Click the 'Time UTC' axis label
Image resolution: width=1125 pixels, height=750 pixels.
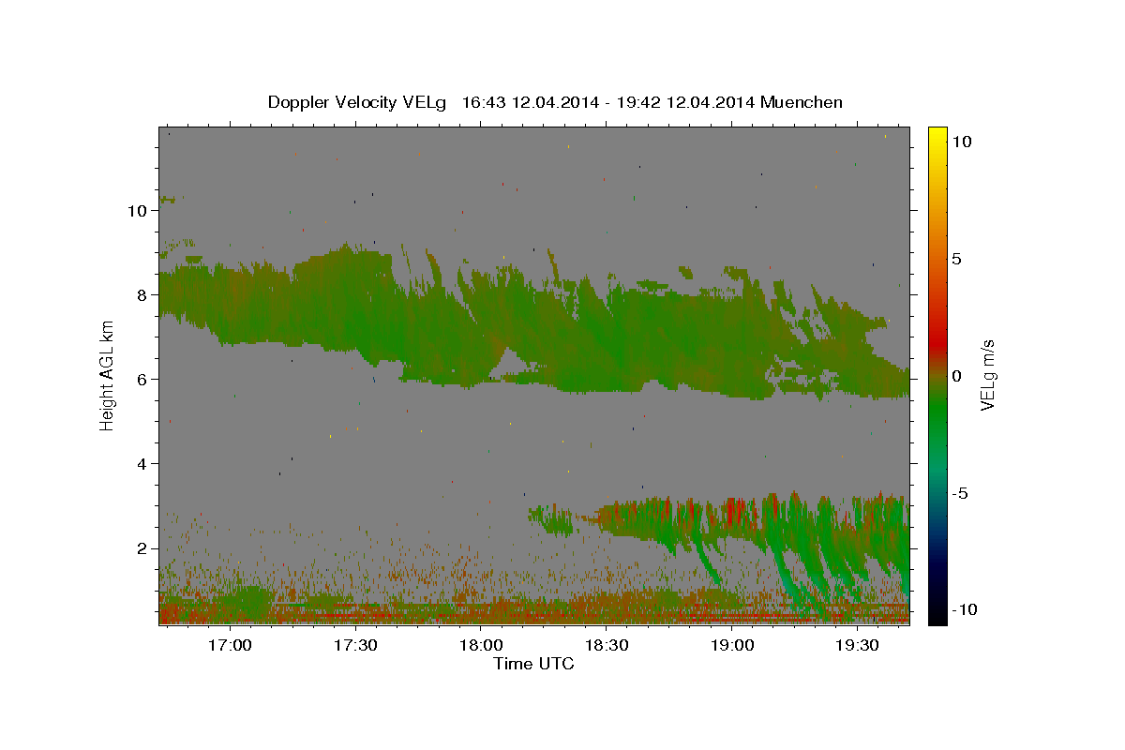pos(533,664)
